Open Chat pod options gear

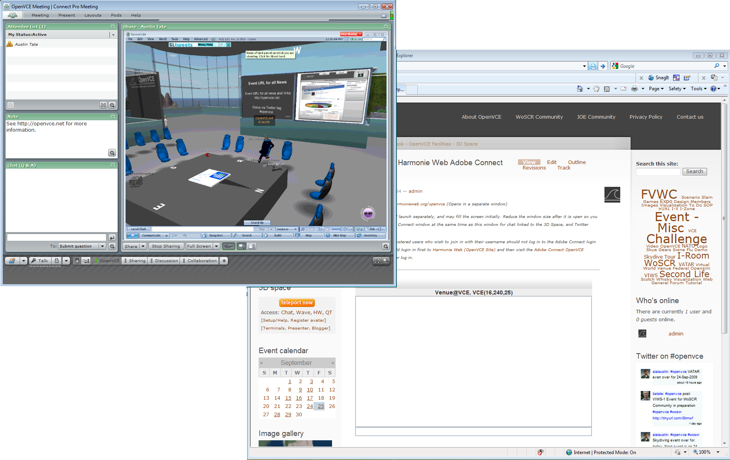[113, 246]
